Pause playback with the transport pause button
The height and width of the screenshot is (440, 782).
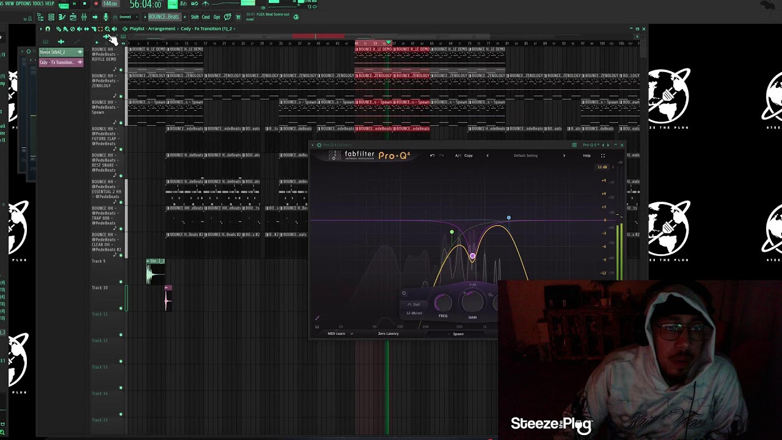74,4
